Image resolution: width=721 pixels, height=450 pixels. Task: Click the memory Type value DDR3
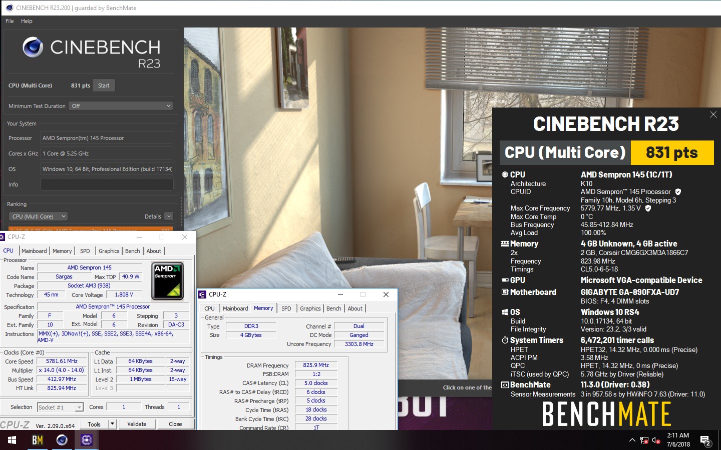tap(251, 326)
